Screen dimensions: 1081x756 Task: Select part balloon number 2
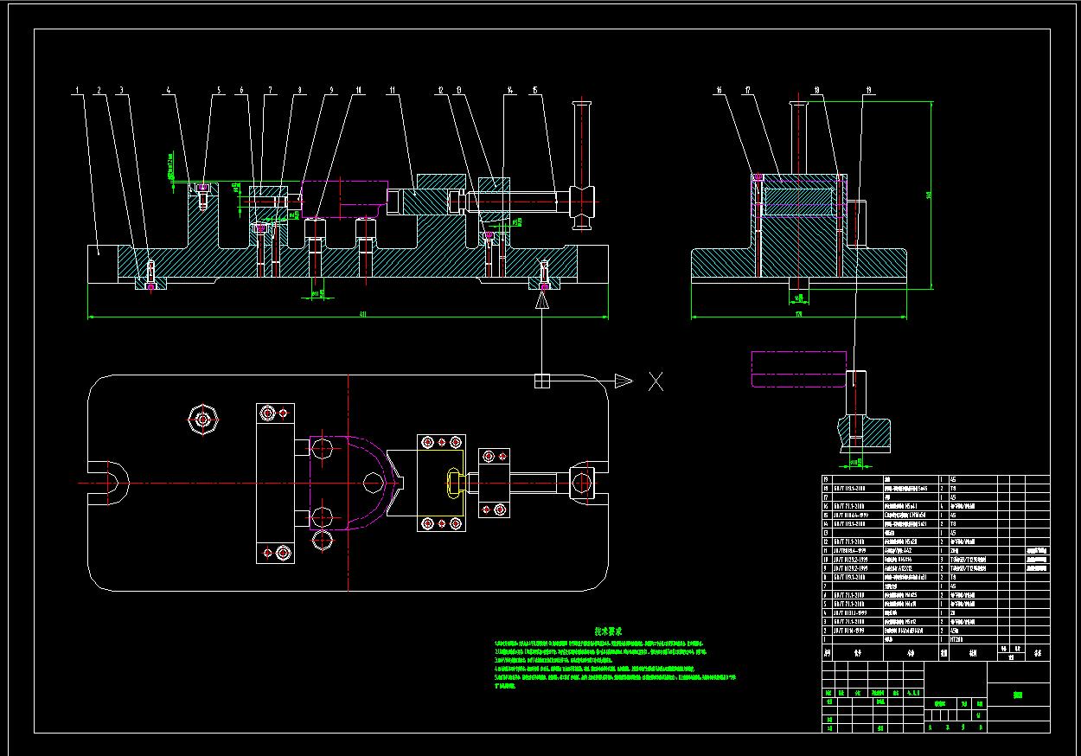(x=99, y=89)
